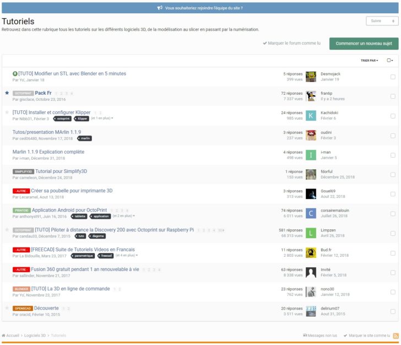The height and width of the screenshot is (345, 401).
Task: Tick checkbox for Modifier un STL avec Blender row
Action: 393,77
